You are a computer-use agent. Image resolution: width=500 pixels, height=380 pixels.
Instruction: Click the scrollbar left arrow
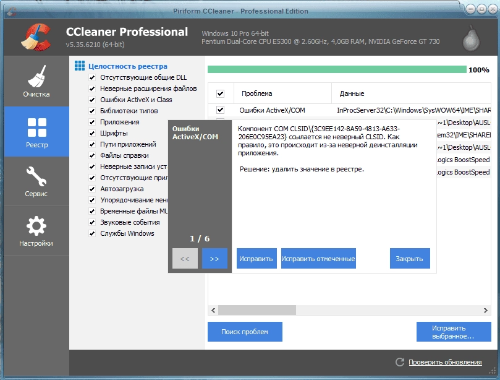coord(213,310)
